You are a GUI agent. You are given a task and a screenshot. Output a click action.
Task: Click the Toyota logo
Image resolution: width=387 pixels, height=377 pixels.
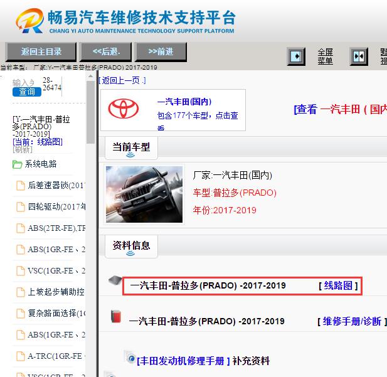coord(124,109)
